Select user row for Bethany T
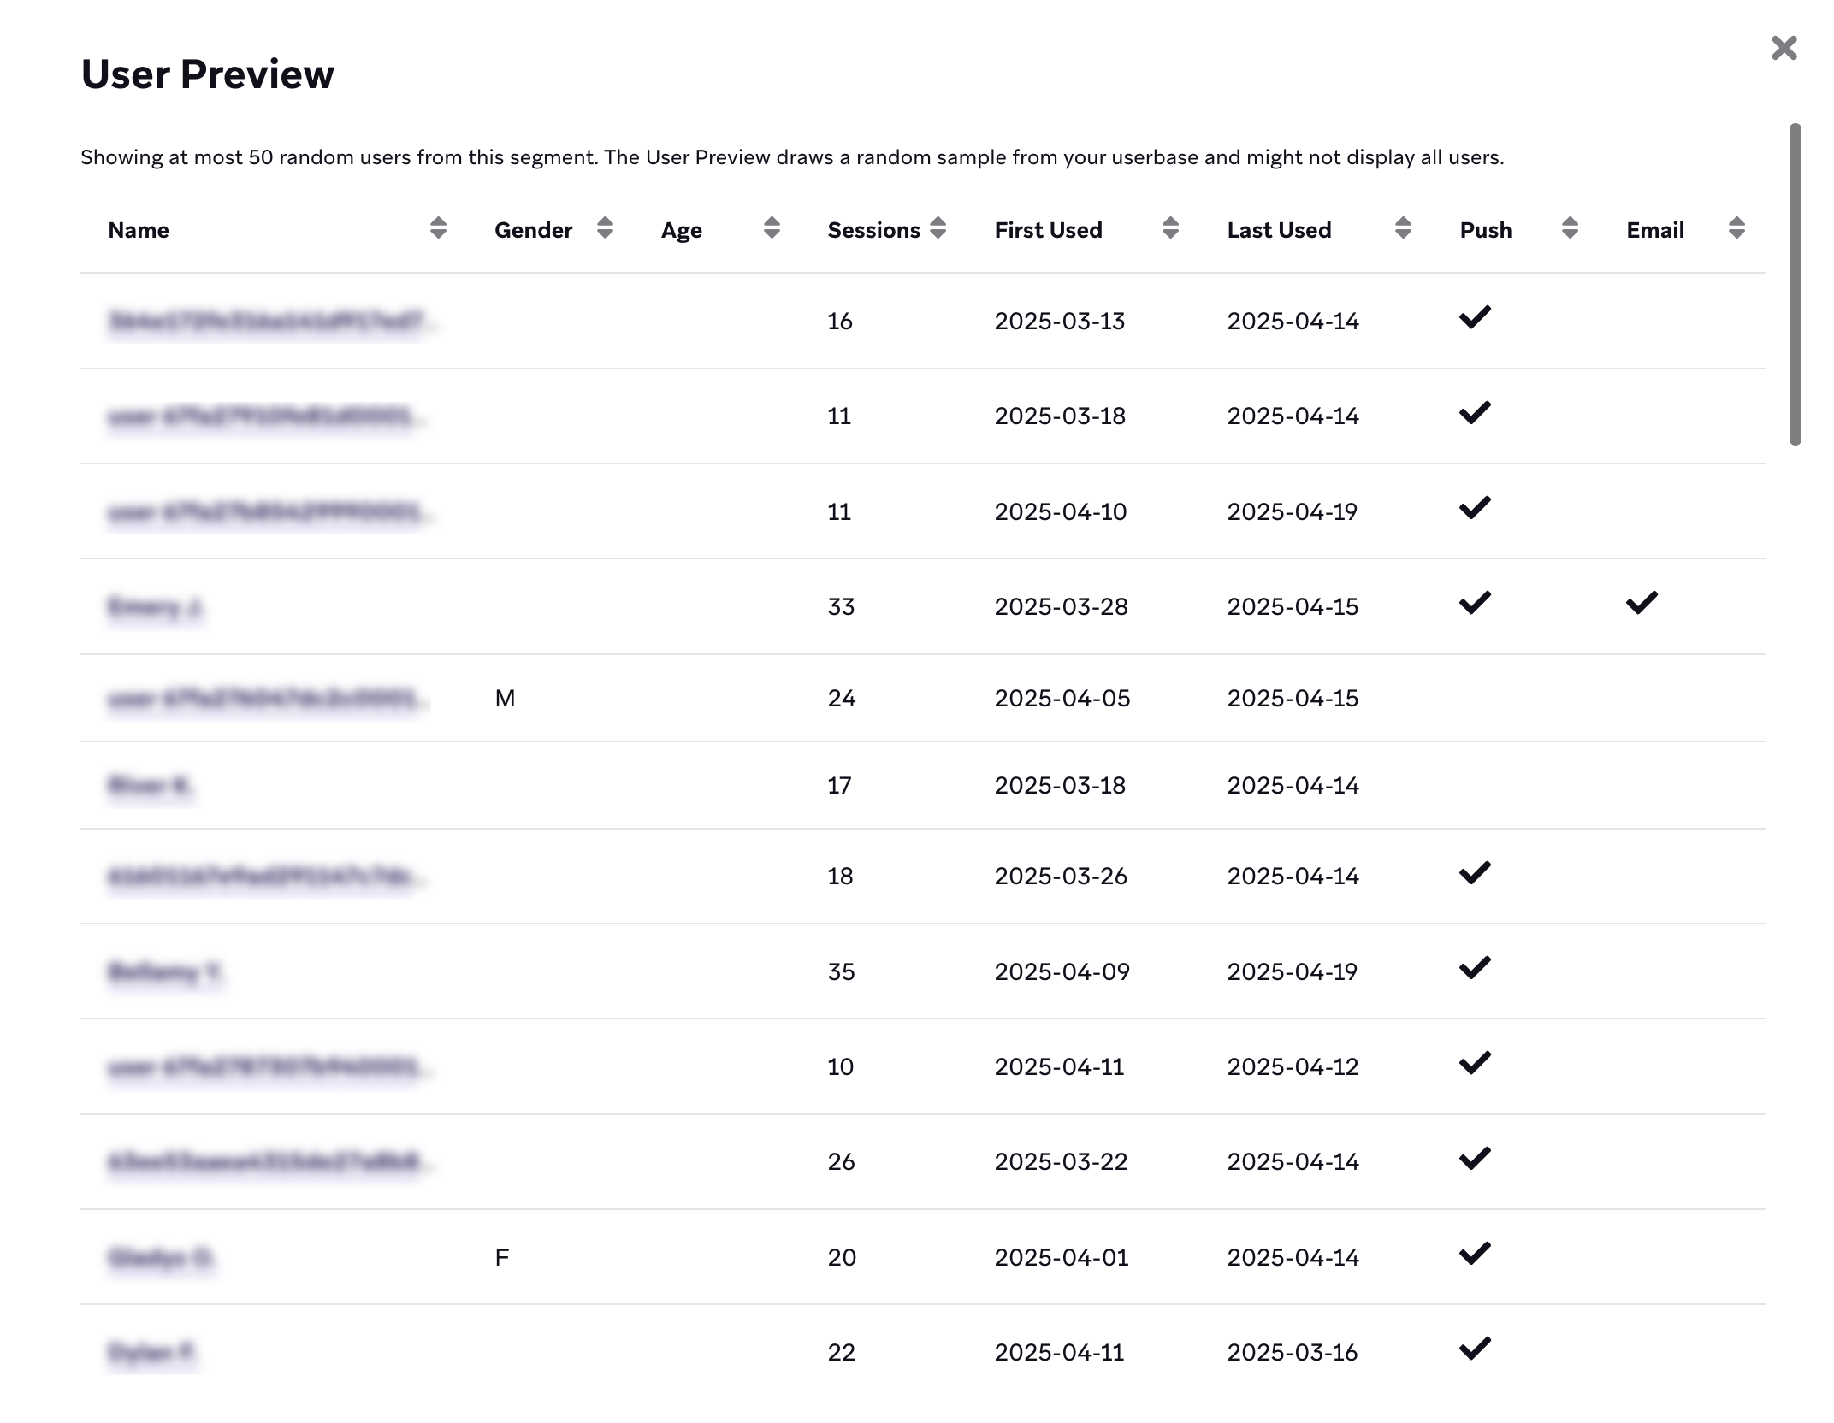The height and width of the screenshot is (1423, 1834). coord(917,971)
